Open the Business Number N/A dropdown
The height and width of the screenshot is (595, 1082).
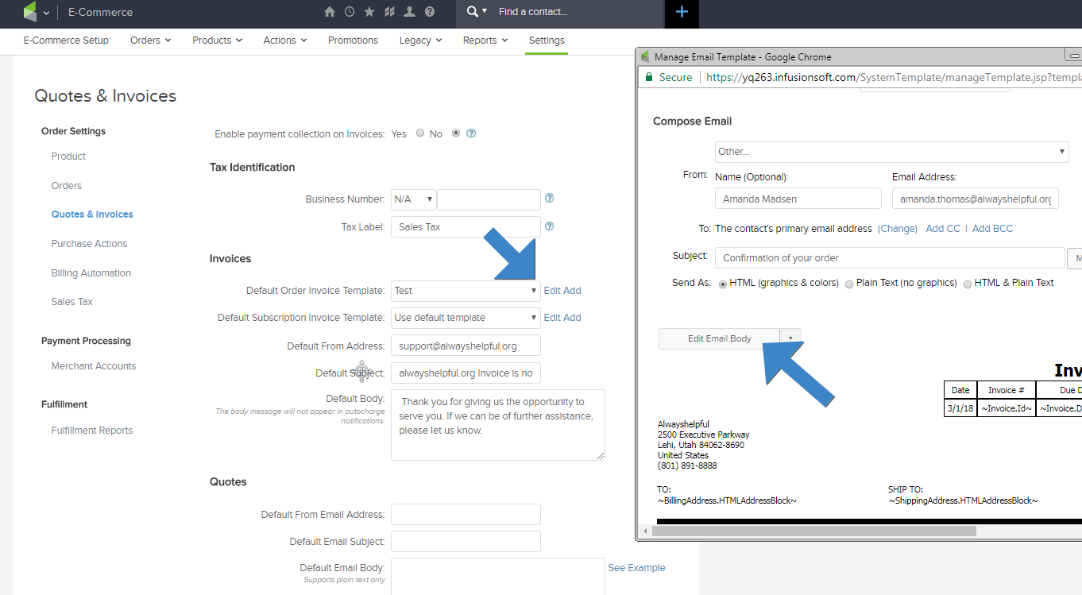coord(414,199)
